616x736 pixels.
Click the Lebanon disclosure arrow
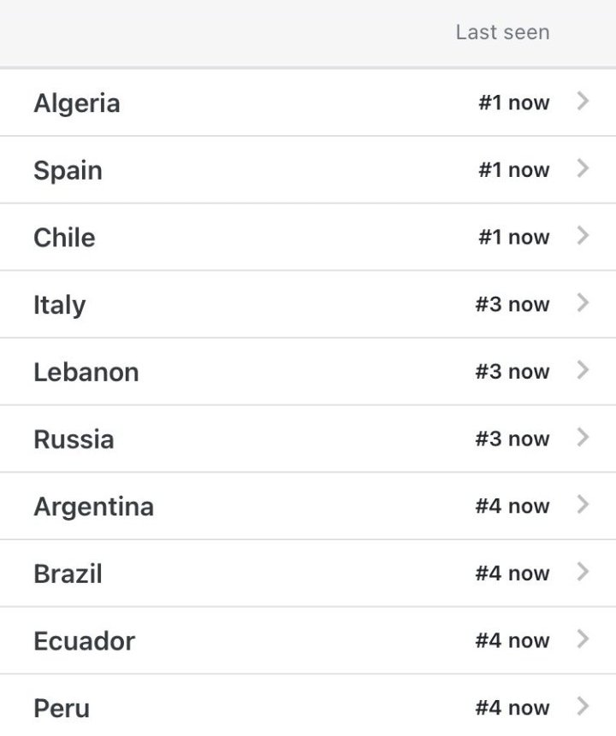(x=583, y=370)
